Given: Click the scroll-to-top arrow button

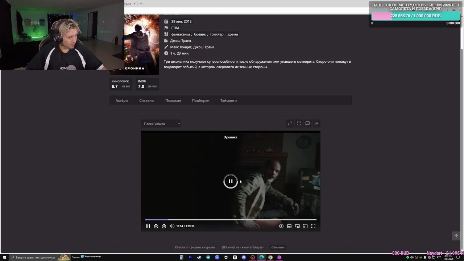Looking at the screenshot, I should [456, 236].
